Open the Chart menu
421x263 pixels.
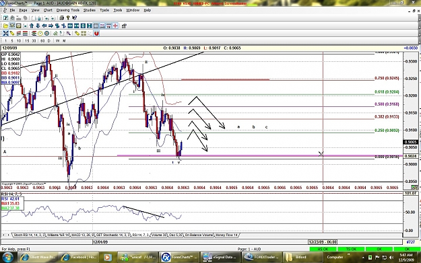click(x=48, y=10)
